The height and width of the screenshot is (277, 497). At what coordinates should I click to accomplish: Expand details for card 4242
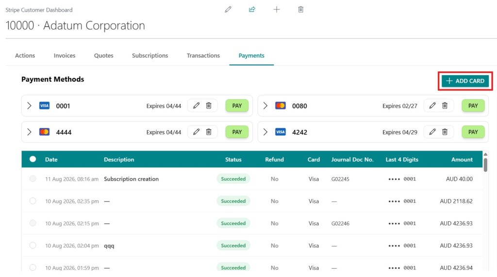click(x=265, y=132)
